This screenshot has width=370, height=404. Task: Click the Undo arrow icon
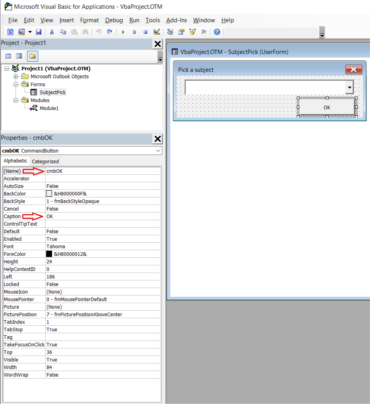(98, 32)
